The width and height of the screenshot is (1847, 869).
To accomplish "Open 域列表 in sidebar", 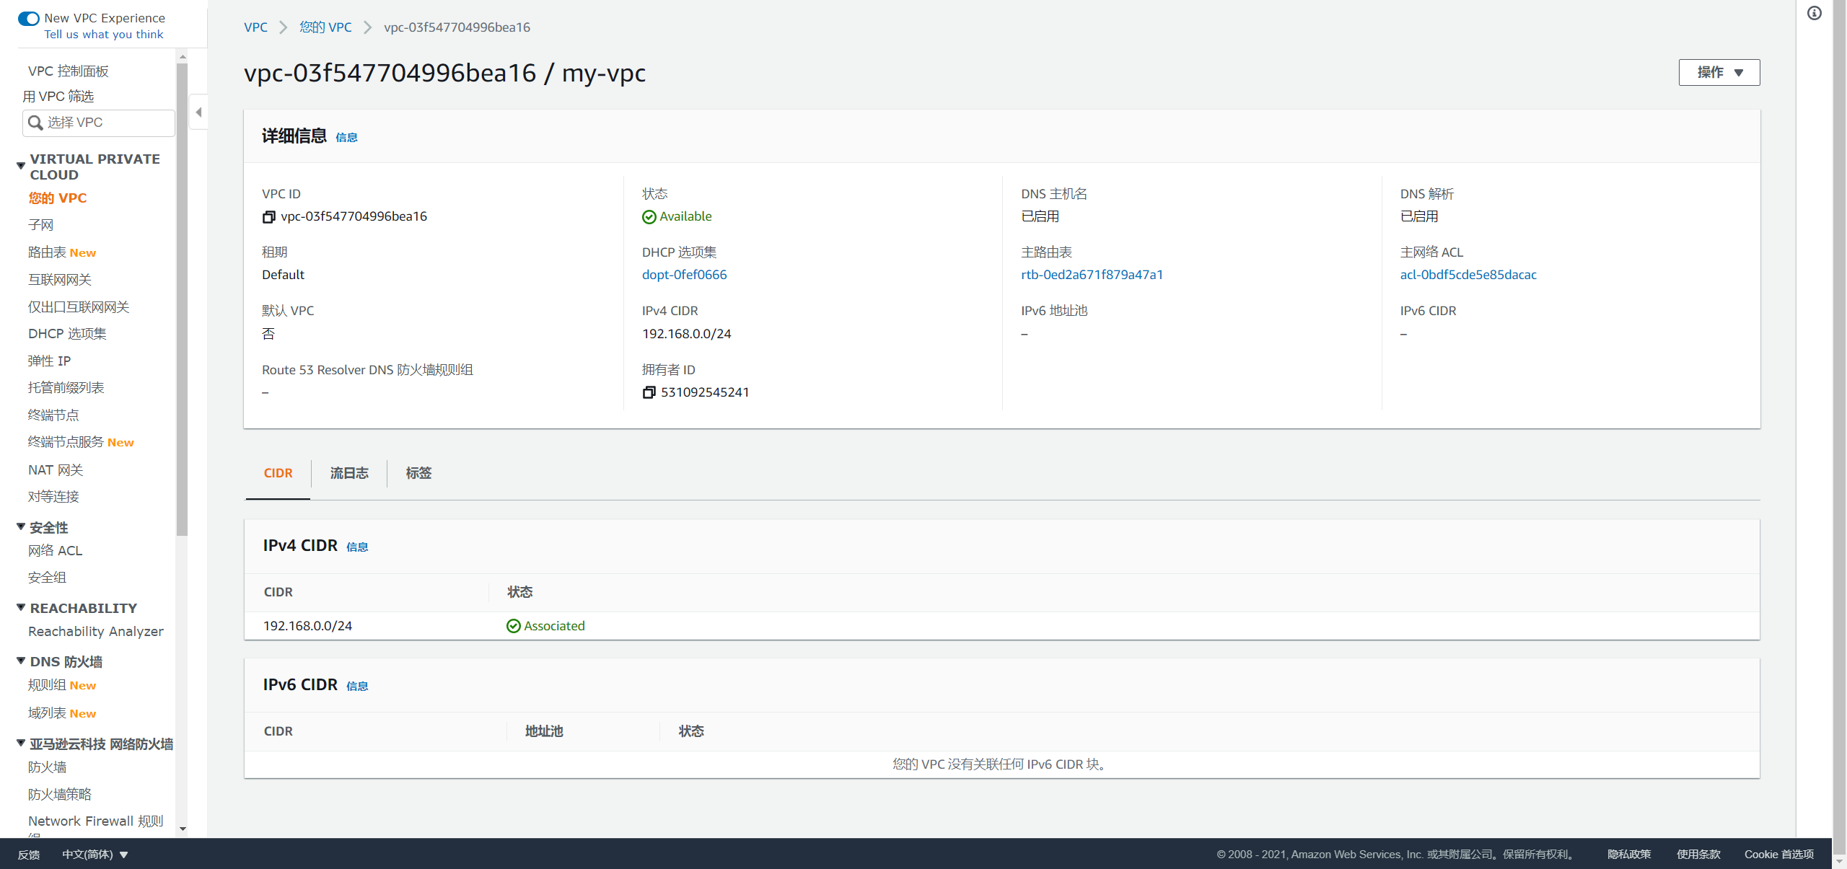I will tap(47, 713).
